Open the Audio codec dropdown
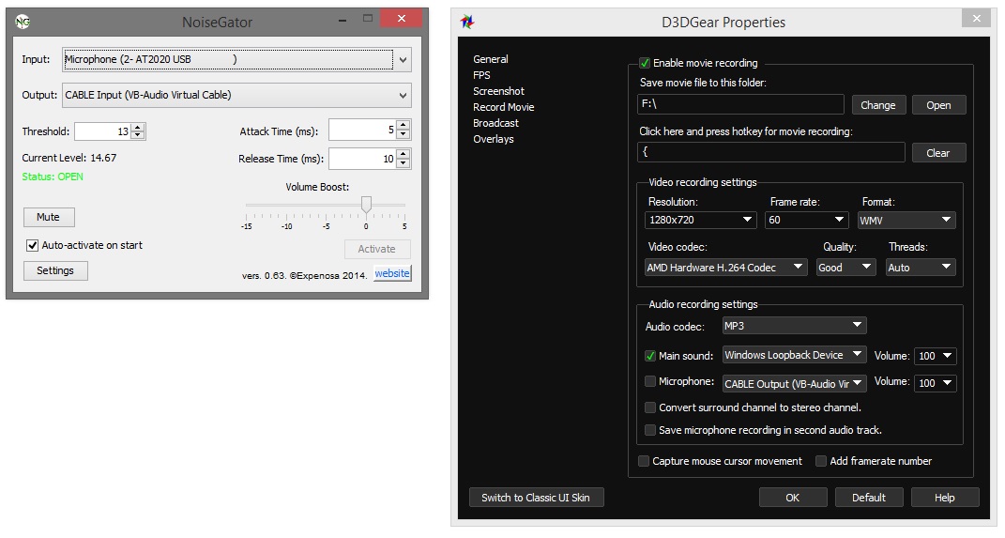The height and width of the screenshot is (538, 1005). click(x=794, y=326)
